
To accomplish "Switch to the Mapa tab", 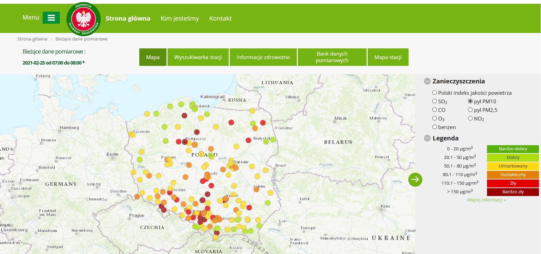I will (x=153, y=57).
